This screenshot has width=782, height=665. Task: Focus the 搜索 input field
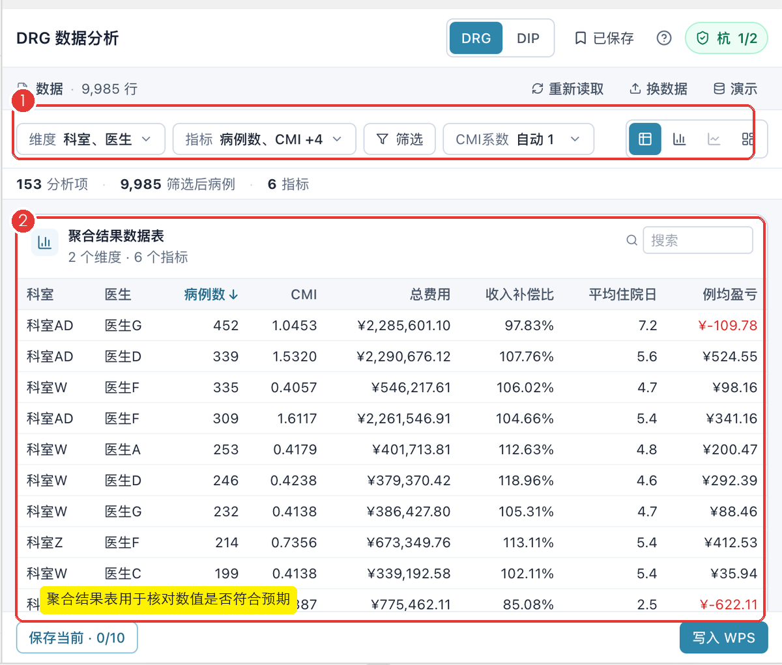click(x=698, y=240)
